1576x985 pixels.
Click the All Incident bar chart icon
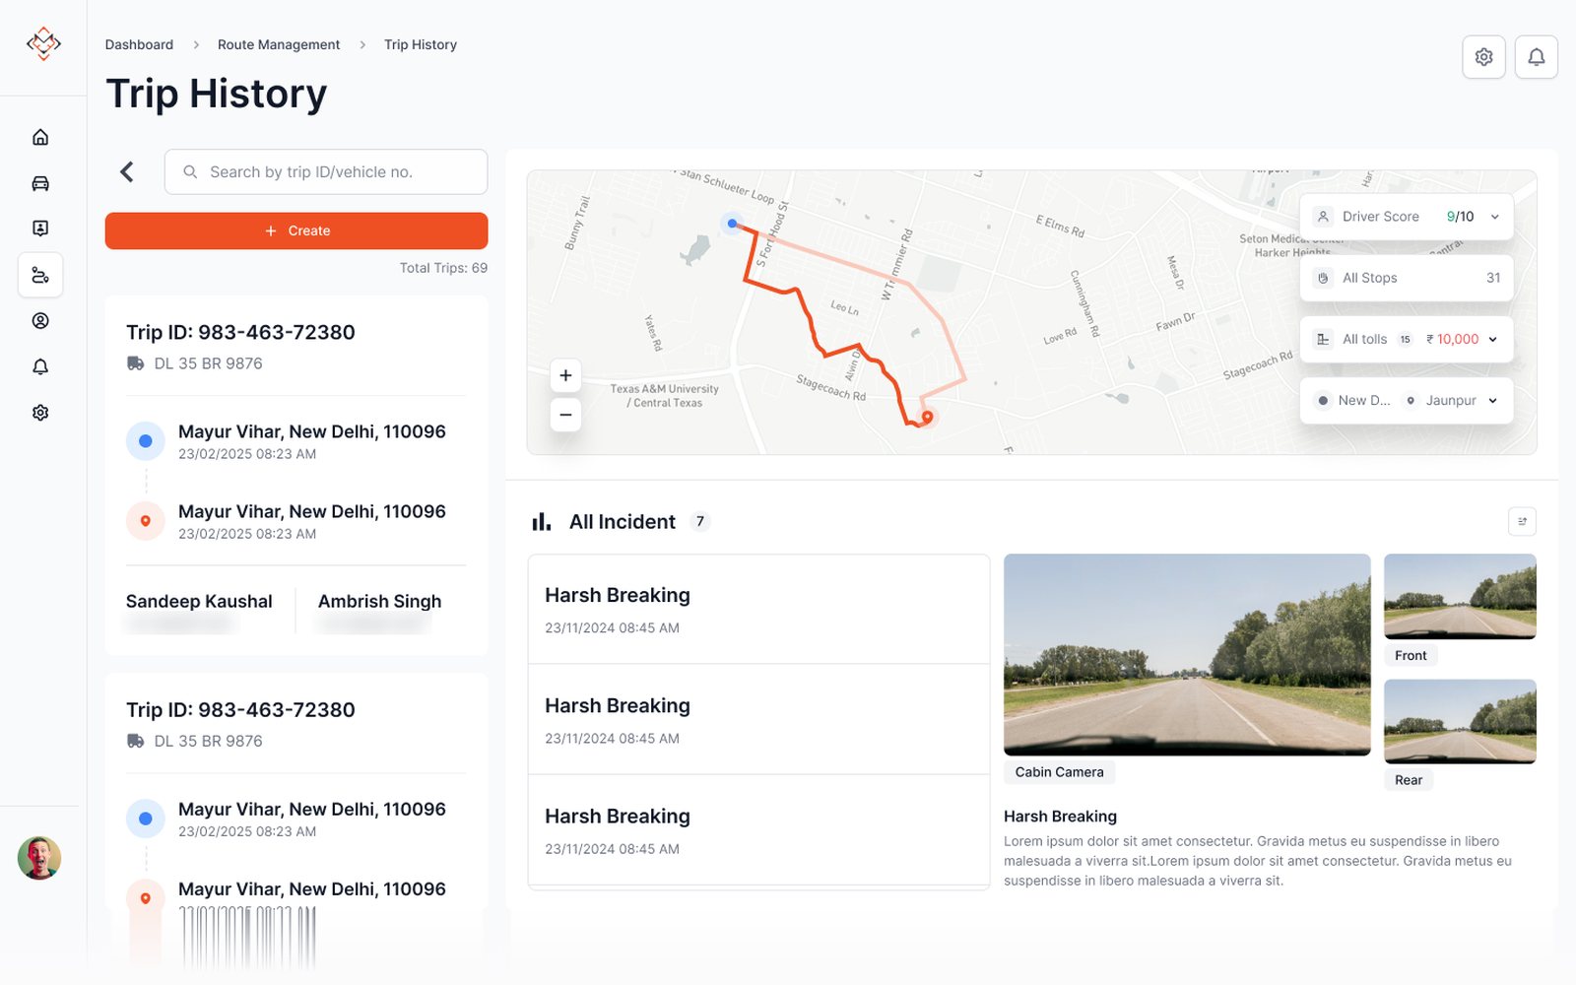pos(541,521)
